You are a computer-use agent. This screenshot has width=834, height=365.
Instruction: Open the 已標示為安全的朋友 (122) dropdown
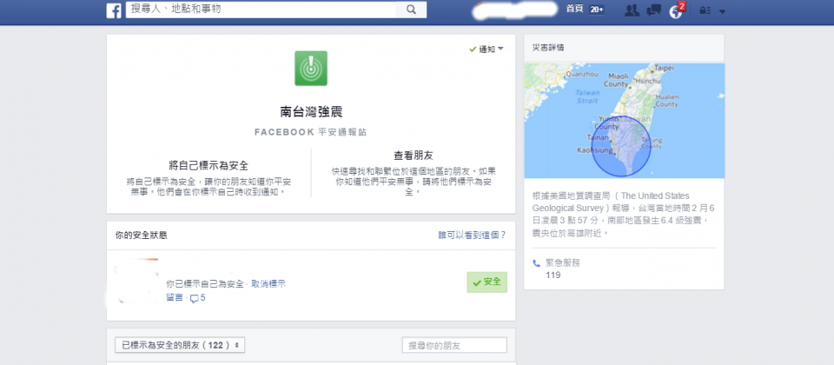180,345
